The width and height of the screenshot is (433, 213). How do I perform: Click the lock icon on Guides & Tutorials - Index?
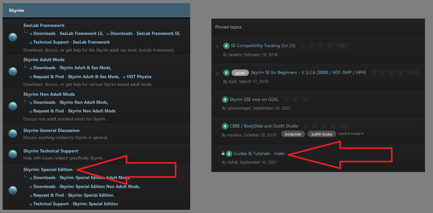coord(223,154)
